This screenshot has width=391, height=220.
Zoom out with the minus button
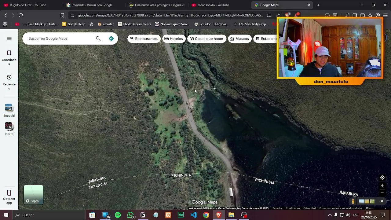(x=382, y=193)
